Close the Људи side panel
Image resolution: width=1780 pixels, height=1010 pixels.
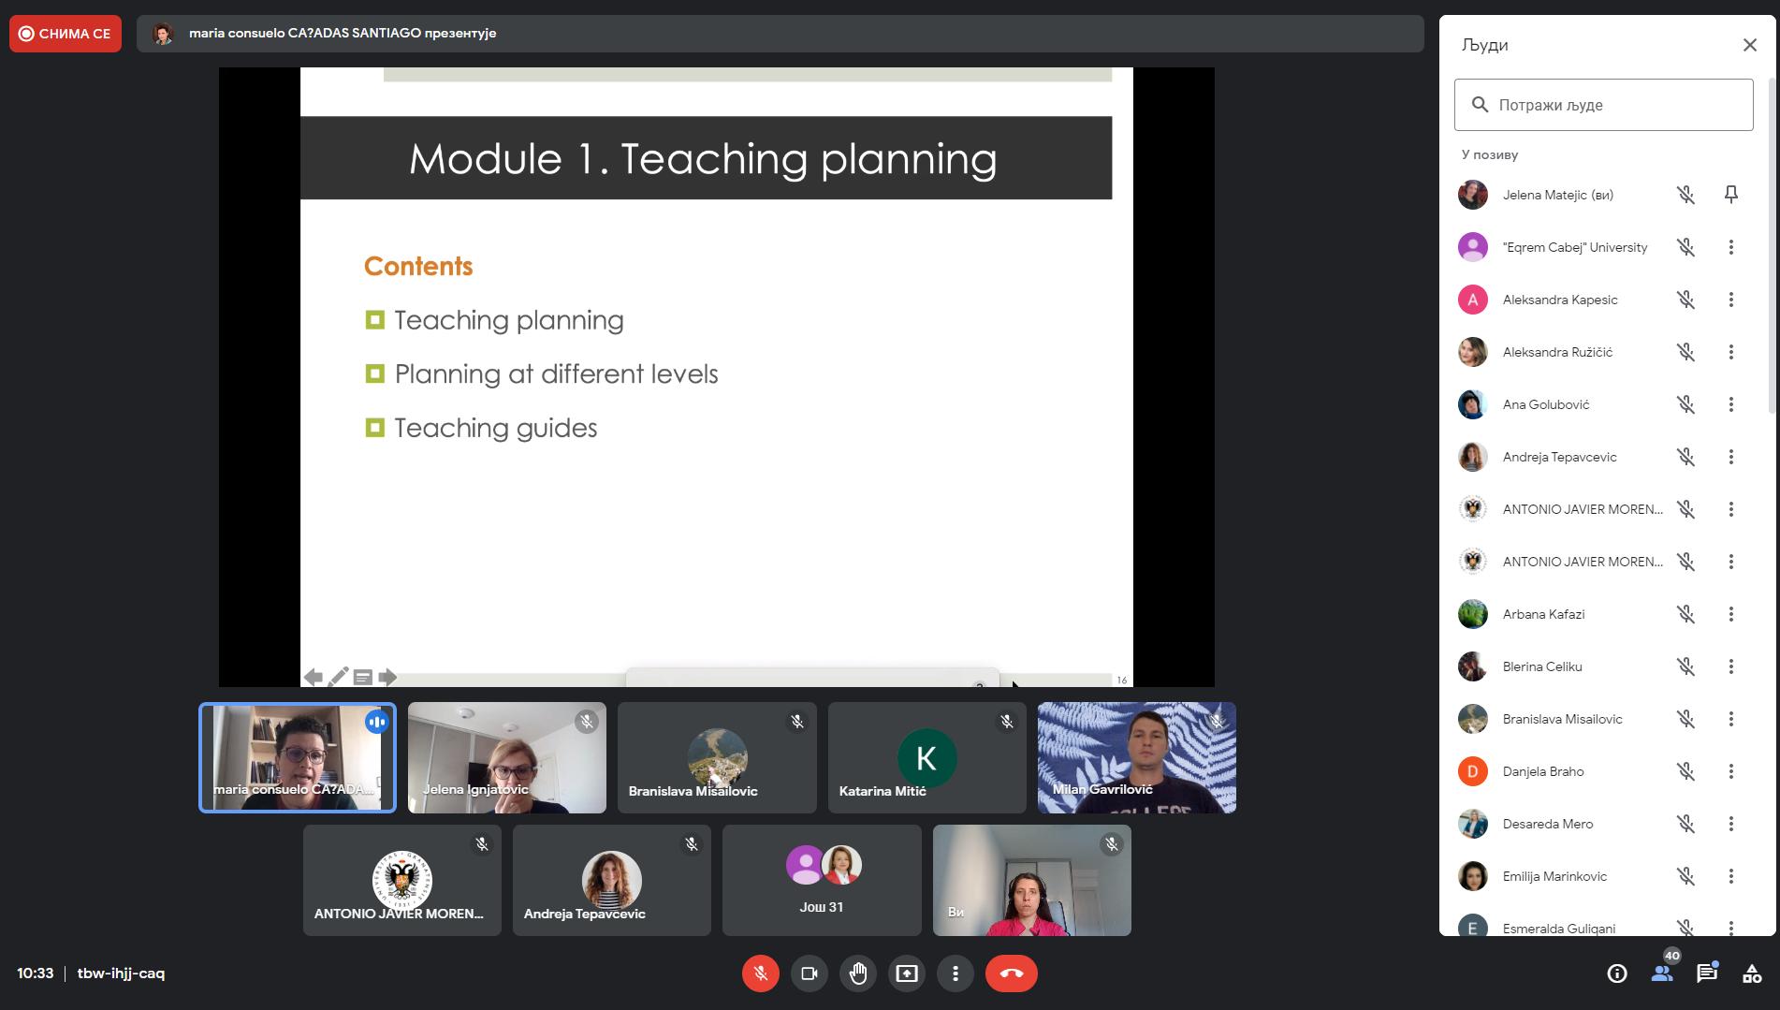[1749, 45]
